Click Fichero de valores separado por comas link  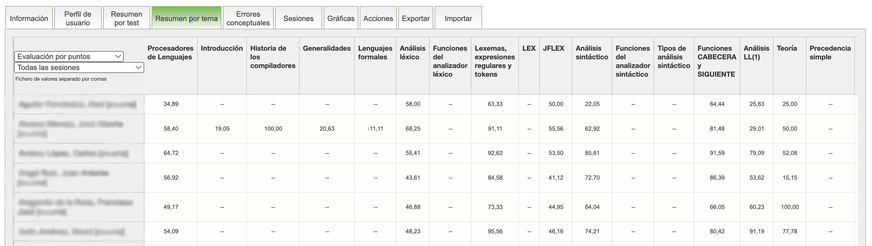61,79
